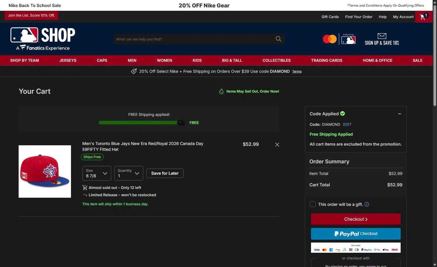Open the Sale menu
The width and height of the screenshot is (437, 267).
point(418,60)
